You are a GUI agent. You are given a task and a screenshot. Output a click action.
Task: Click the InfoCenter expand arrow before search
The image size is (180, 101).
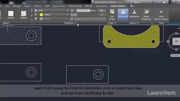93,2
